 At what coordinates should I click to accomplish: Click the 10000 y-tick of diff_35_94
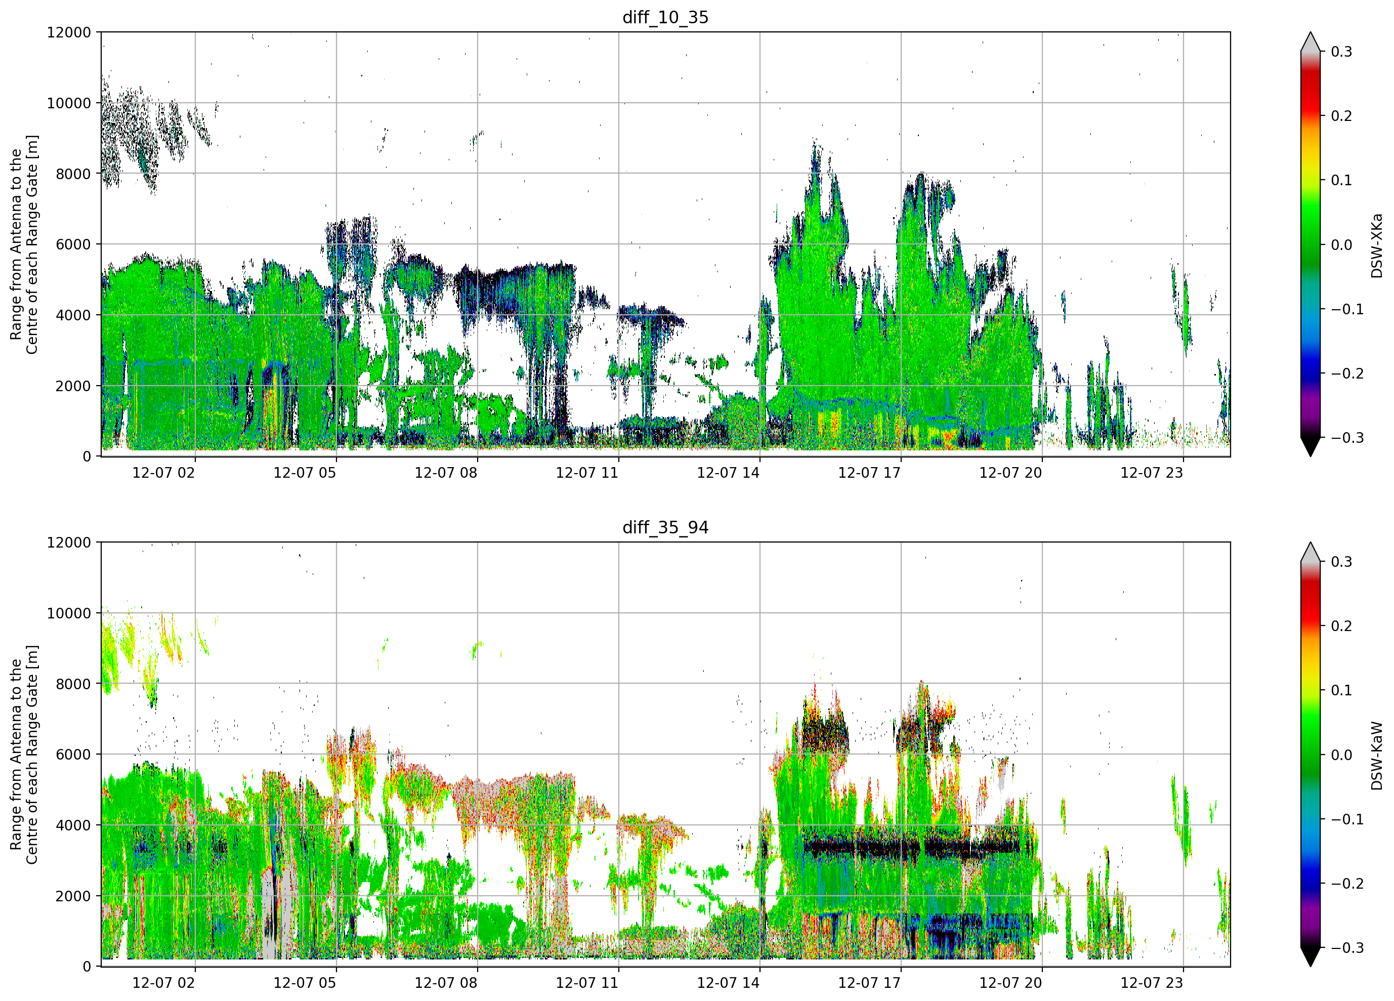(69, 614)
